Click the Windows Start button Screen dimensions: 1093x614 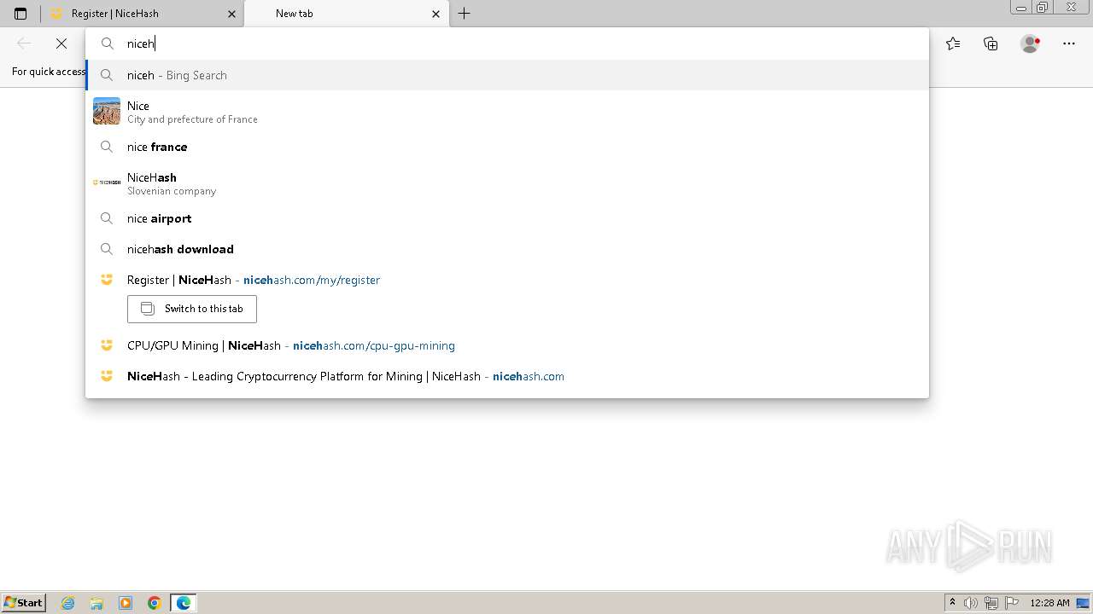[x=23, y=603]
